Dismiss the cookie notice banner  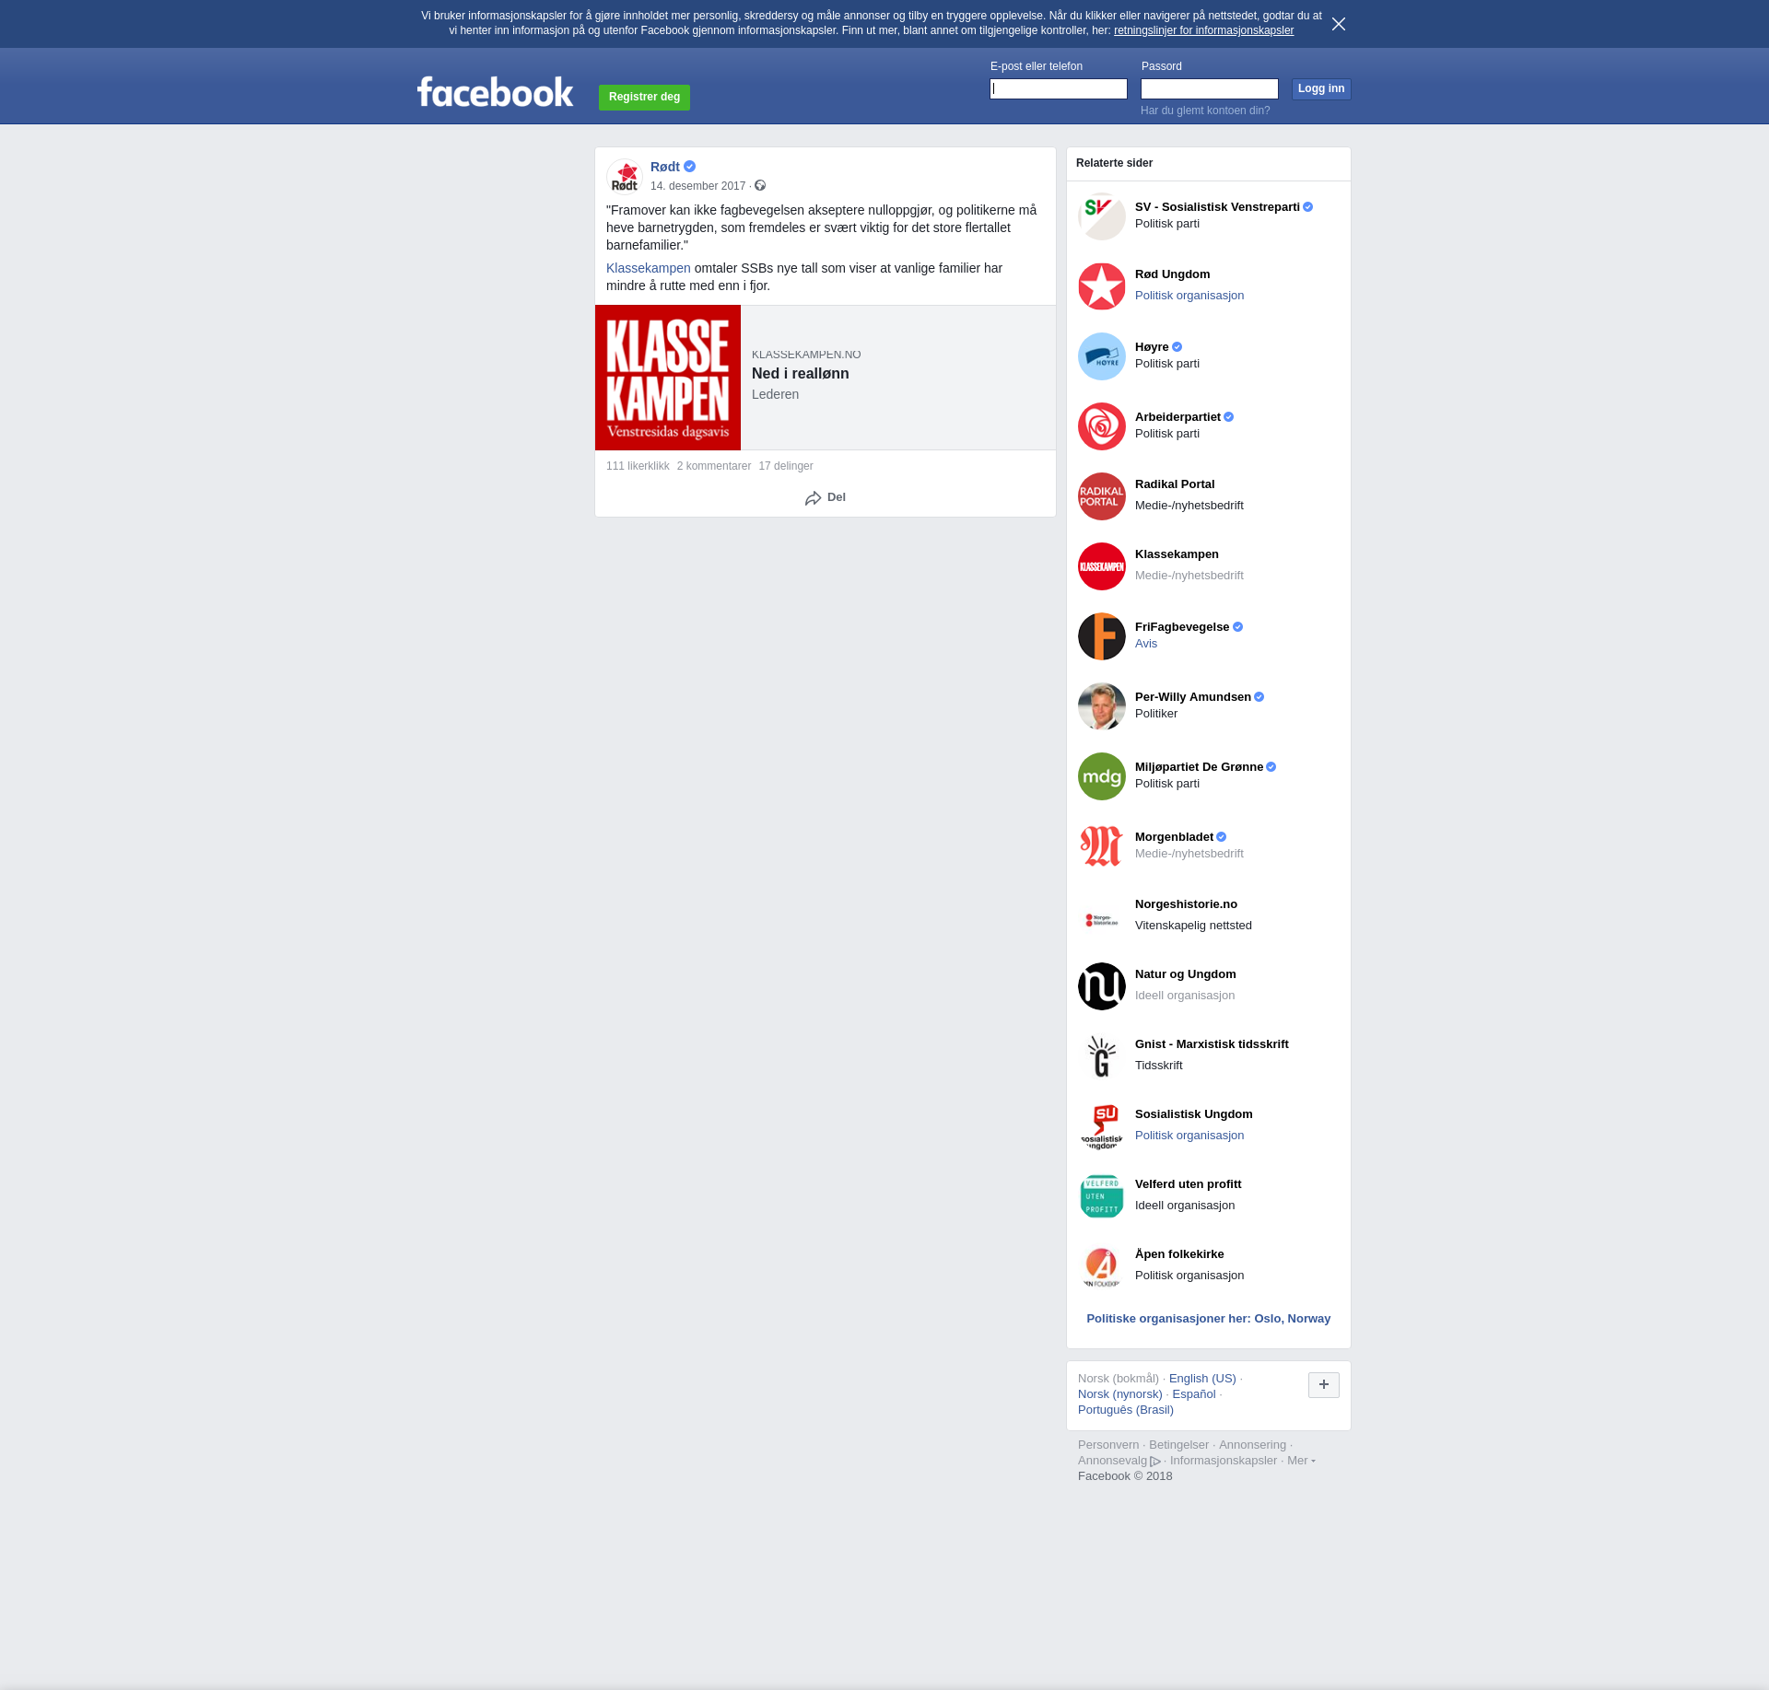tap(1339, 24)
